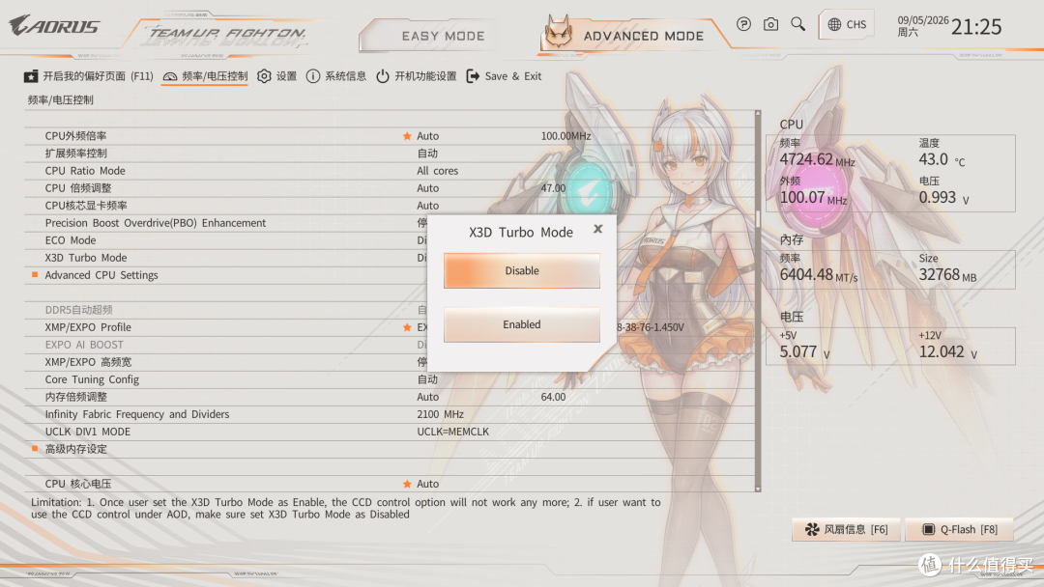
Task: Close the X3D Turbo Mode dialog
Action: (x=598, y=229)
